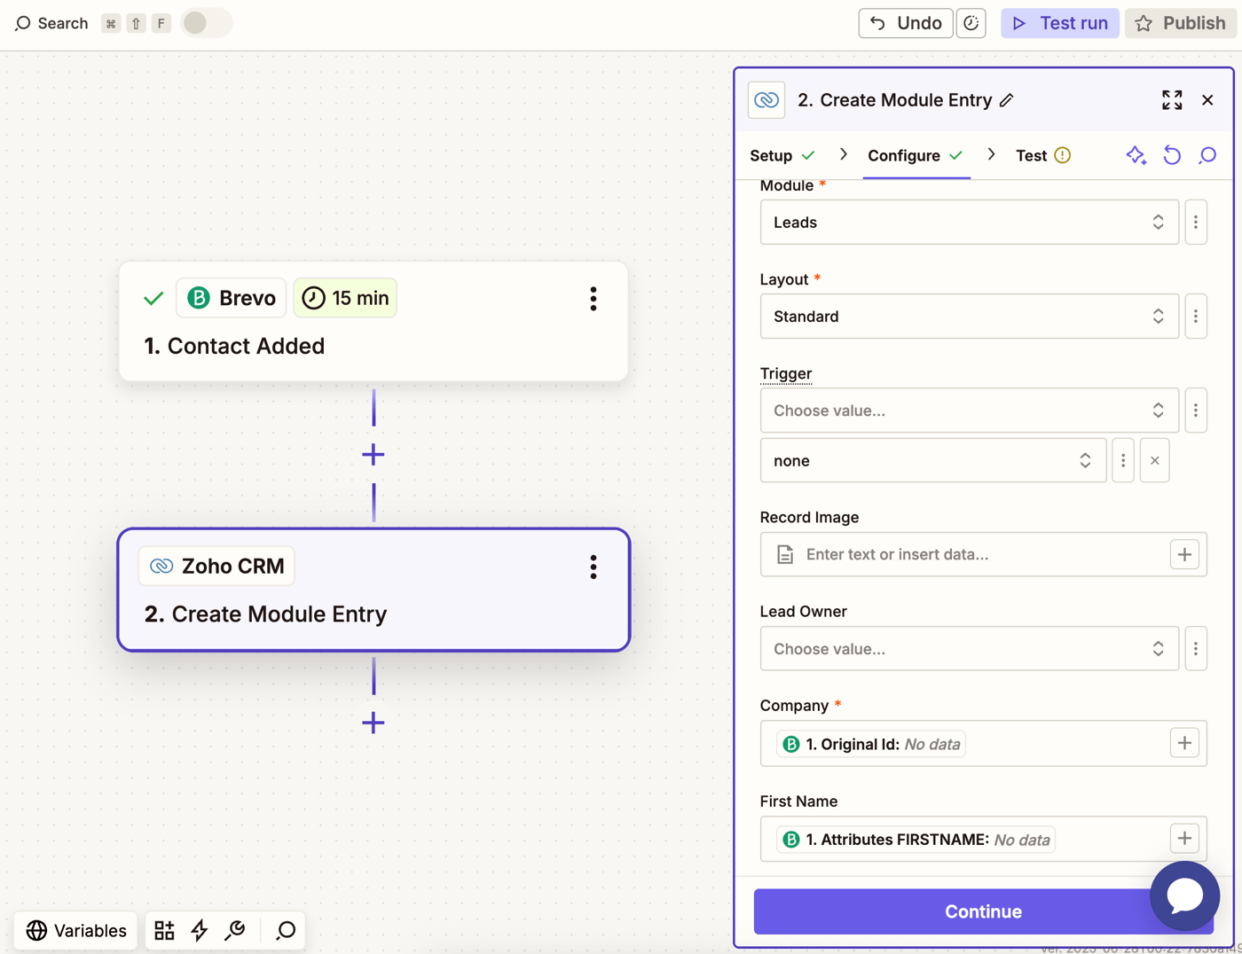Toggle the switch next to search shortcut

206,23
